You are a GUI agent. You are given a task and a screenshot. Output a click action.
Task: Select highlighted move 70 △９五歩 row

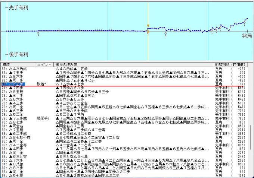coord(14,85)
